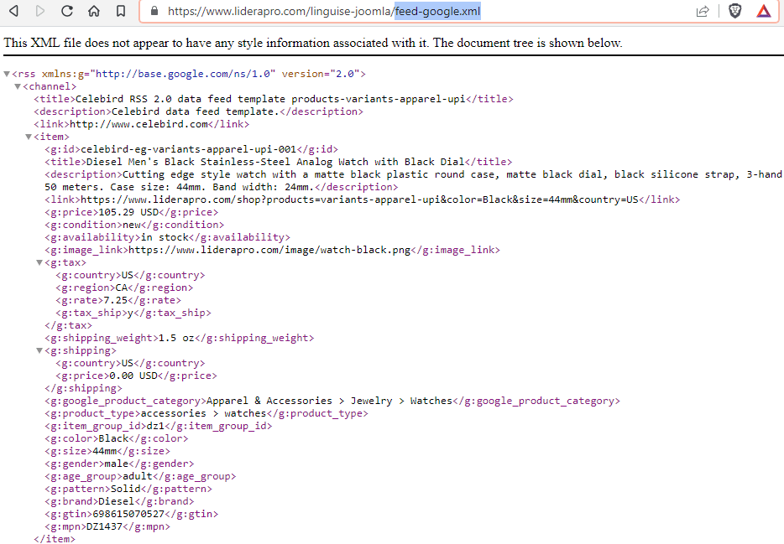Click the g:rate value 7.25

(x=116, y=300)
